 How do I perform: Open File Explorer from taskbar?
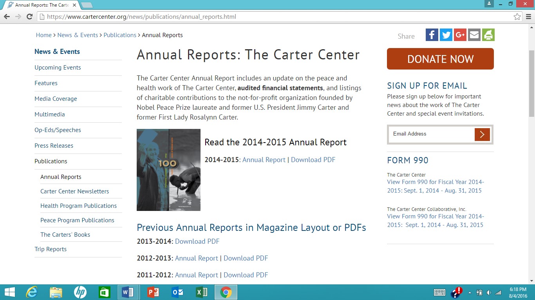[56, 292]
